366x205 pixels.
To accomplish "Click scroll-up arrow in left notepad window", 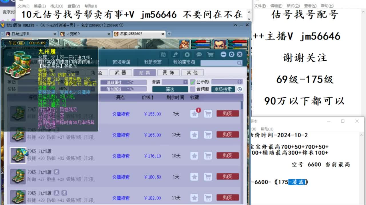I will click(x=249, y=12).
